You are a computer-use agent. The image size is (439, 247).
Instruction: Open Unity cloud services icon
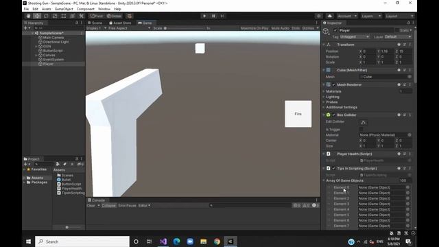point(330,16)
